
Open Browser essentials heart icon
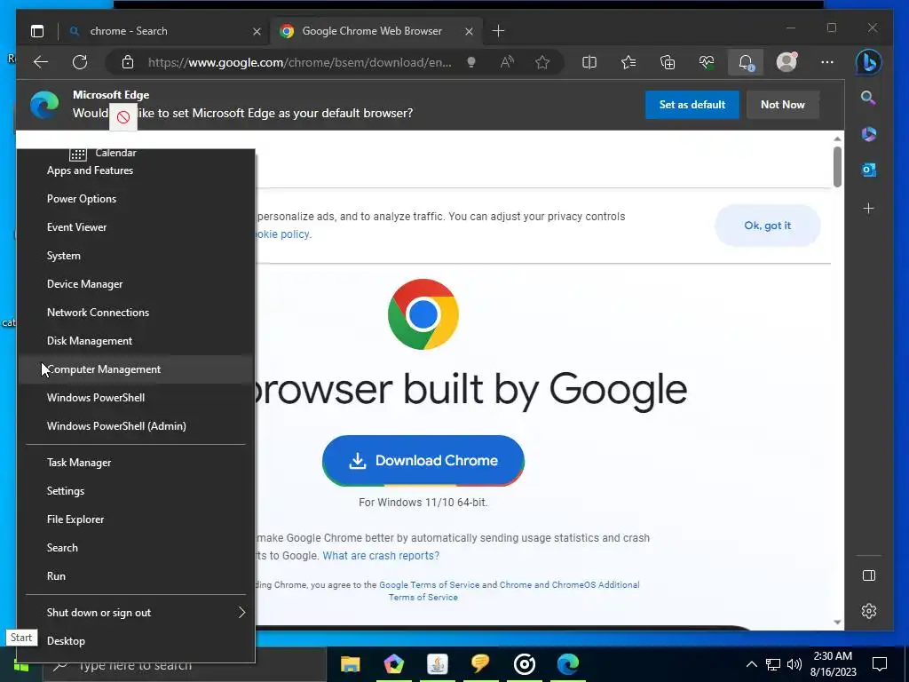point(706,62)
